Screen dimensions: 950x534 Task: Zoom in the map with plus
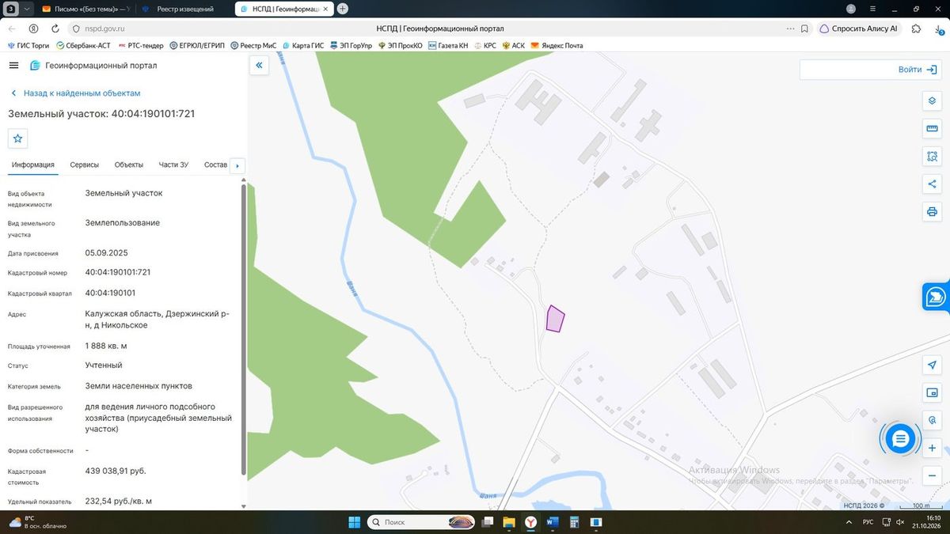(932, 449)
